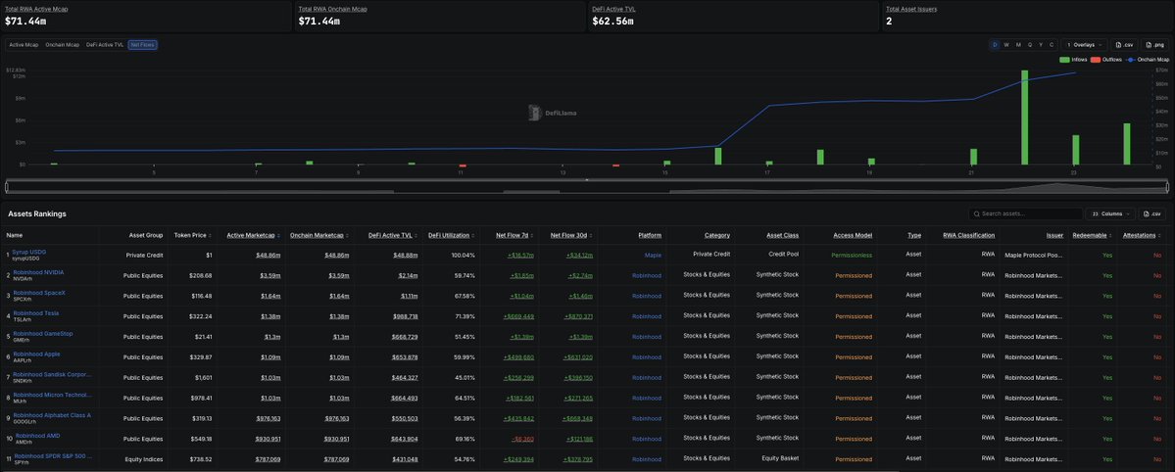Viewport: 1175px width, 472px height.
Task: Sort by Net Flow 7d arrows
Action: [533, 235]
